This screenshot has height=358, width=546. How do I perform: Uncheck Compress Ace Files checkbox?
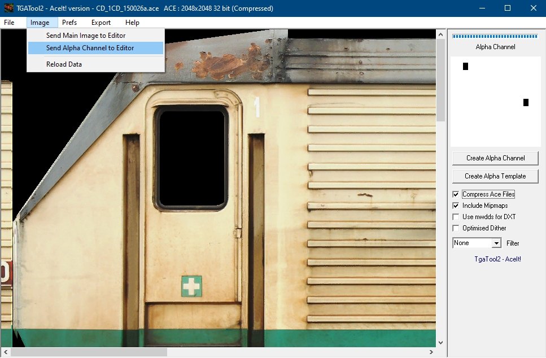tap(456, 194)
